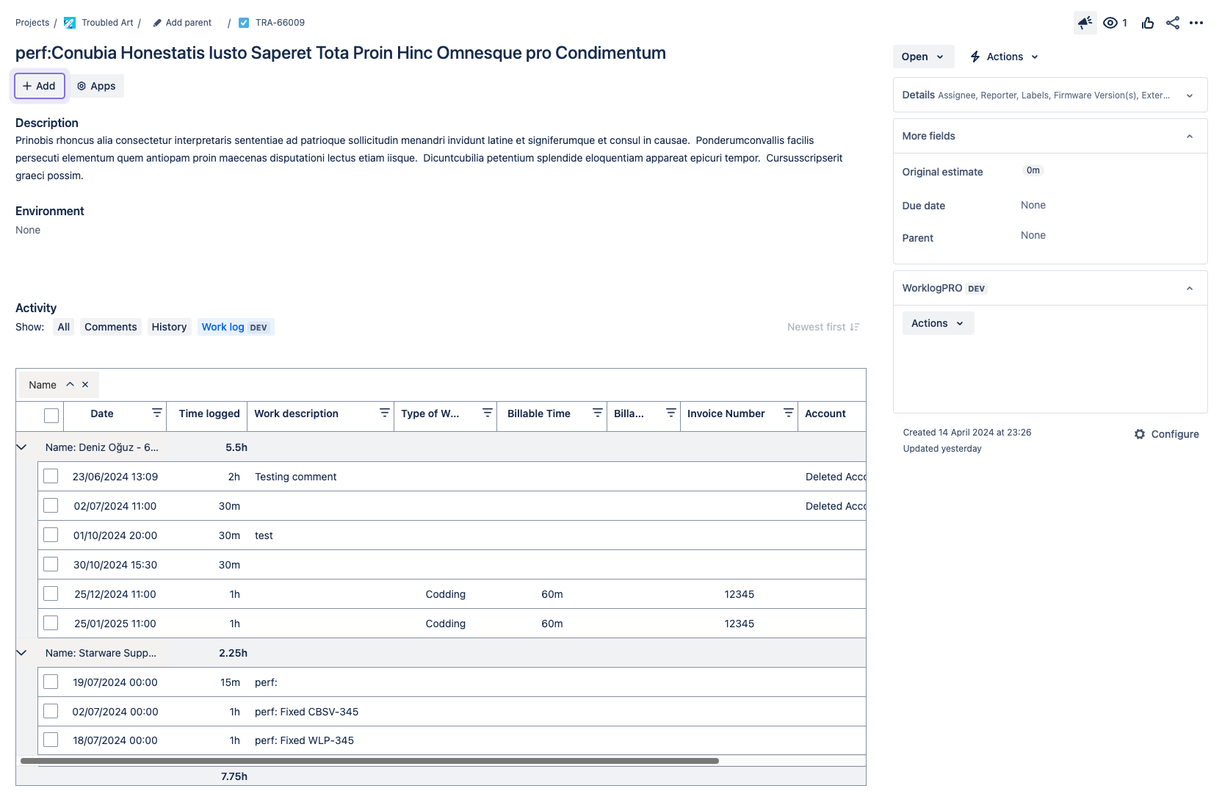Viewport: 1222px width, 805px height.
Task: Click the worklog table horizontal scrollbar
Action: click(367, 761)
